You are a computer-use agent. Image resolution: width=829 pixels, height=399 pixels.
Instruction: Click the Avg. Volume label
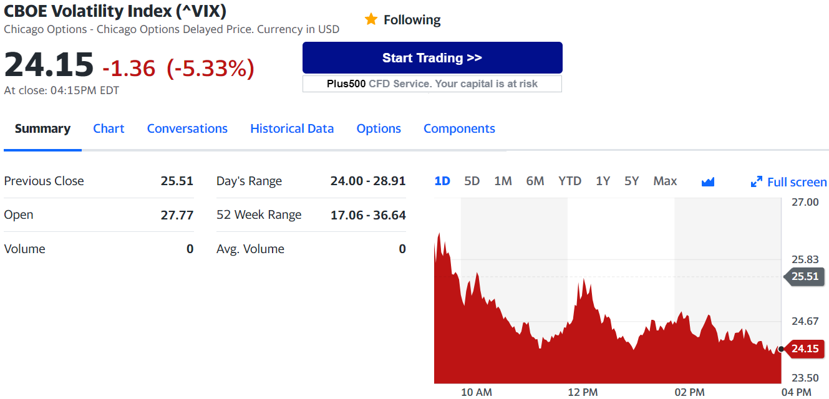250,249
